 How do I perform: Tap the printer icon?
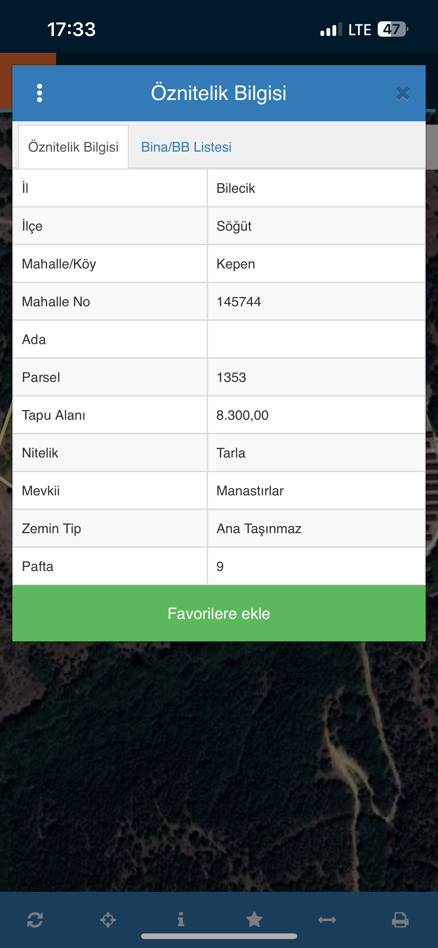point(400,920)
